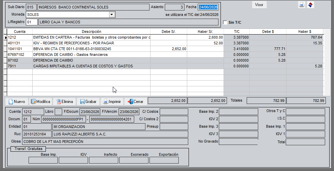334x171 pixels.
Task: Click the Haber $ value 767.64
Action: click(x=316, y=37)
